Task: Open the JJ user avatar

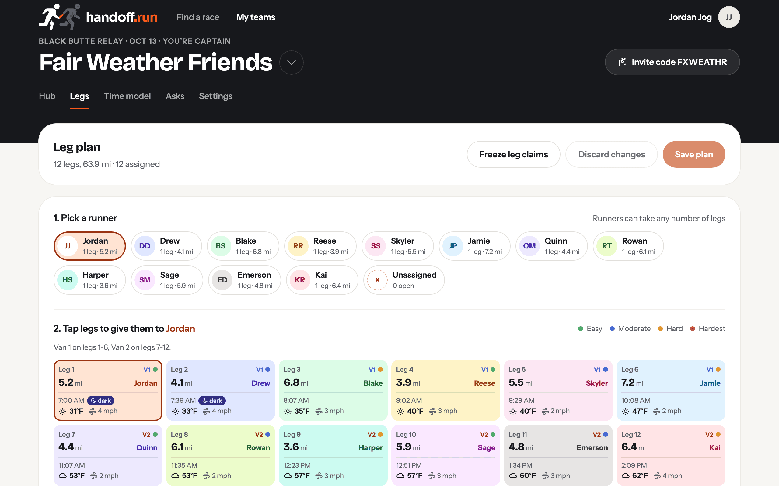Action: coord(729,17)
